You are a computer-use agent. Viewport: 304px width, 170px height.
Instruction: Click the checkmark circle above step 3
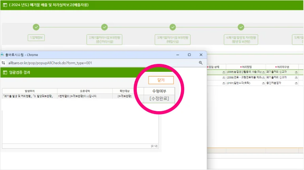(x=173, y=27)
